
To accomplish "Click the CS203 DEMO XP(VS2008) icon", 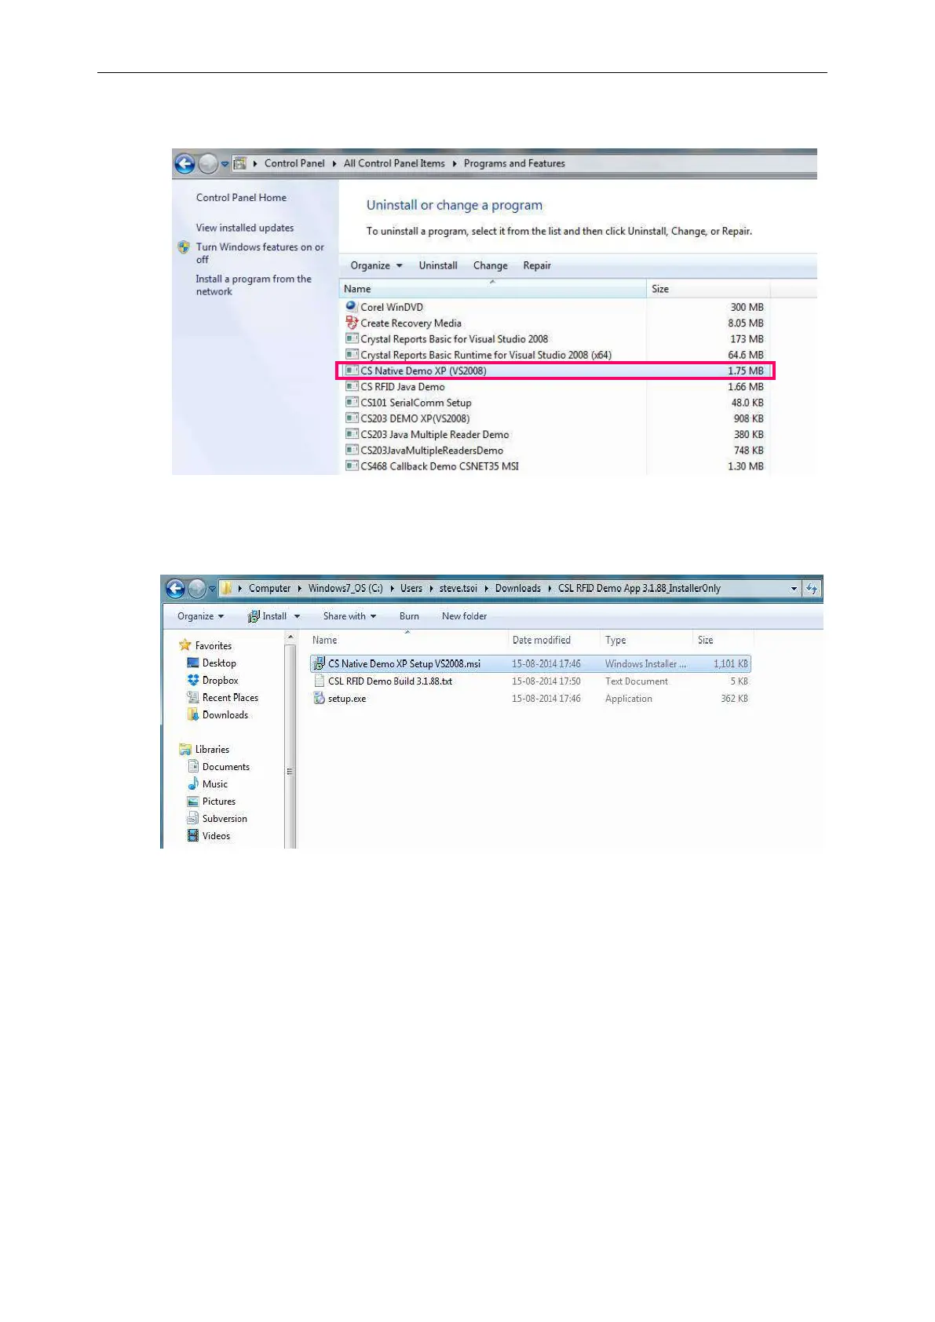I will click(352, 418).
